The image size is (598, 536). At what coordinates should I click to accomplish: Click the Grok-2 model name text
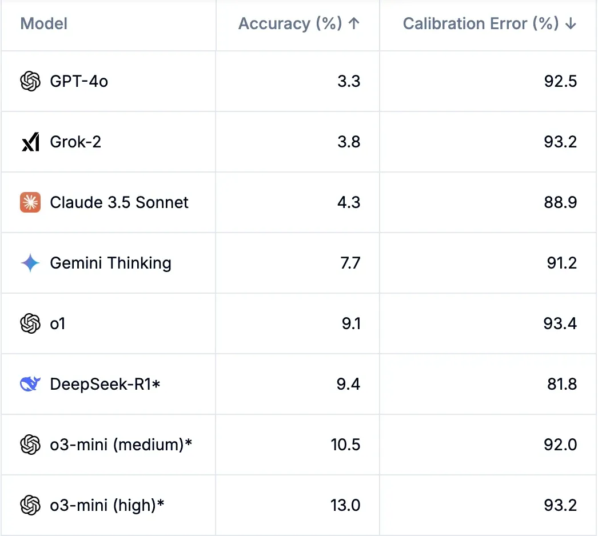pos(75,142)
